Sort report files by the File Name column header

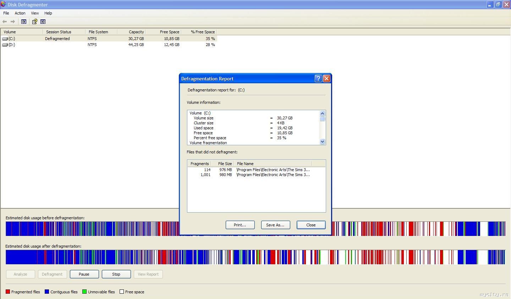tap(273, 164)
